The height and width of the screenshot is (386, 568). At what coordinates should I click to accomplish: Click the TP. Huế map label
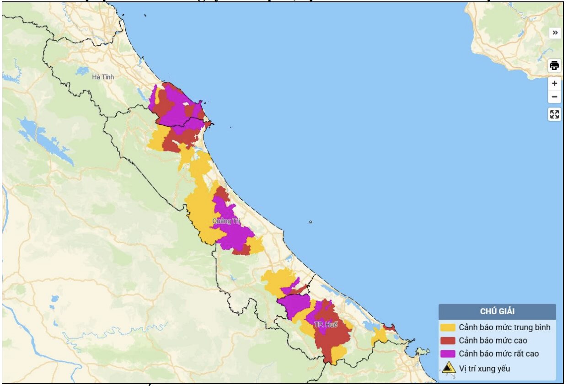coord(326,324)
